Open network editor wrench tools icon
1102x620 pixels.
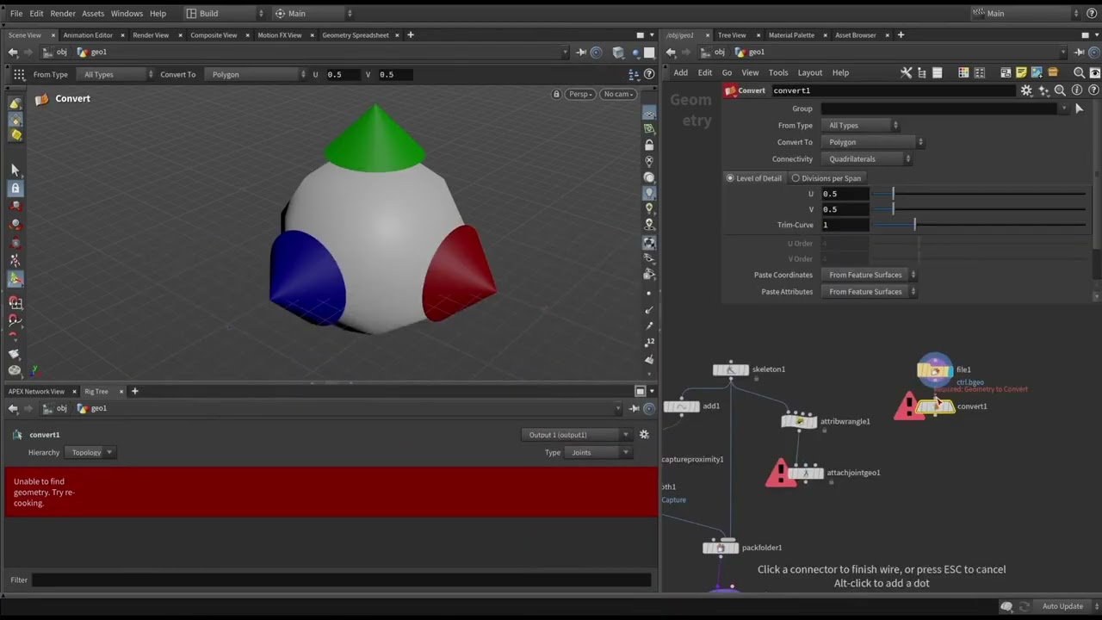(x=906, y=73)
